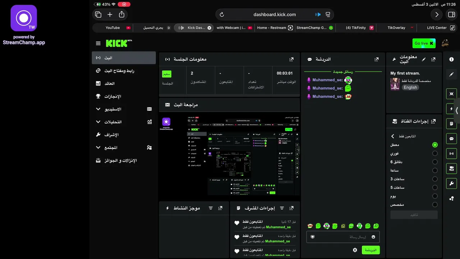Click the three-dots icon at the rail bottom

pos(451,198)
